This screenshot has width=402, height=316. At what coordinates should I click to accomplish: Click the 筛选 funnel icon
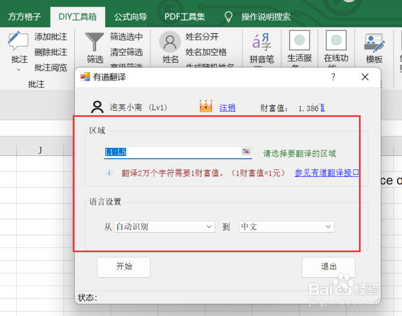94,42
